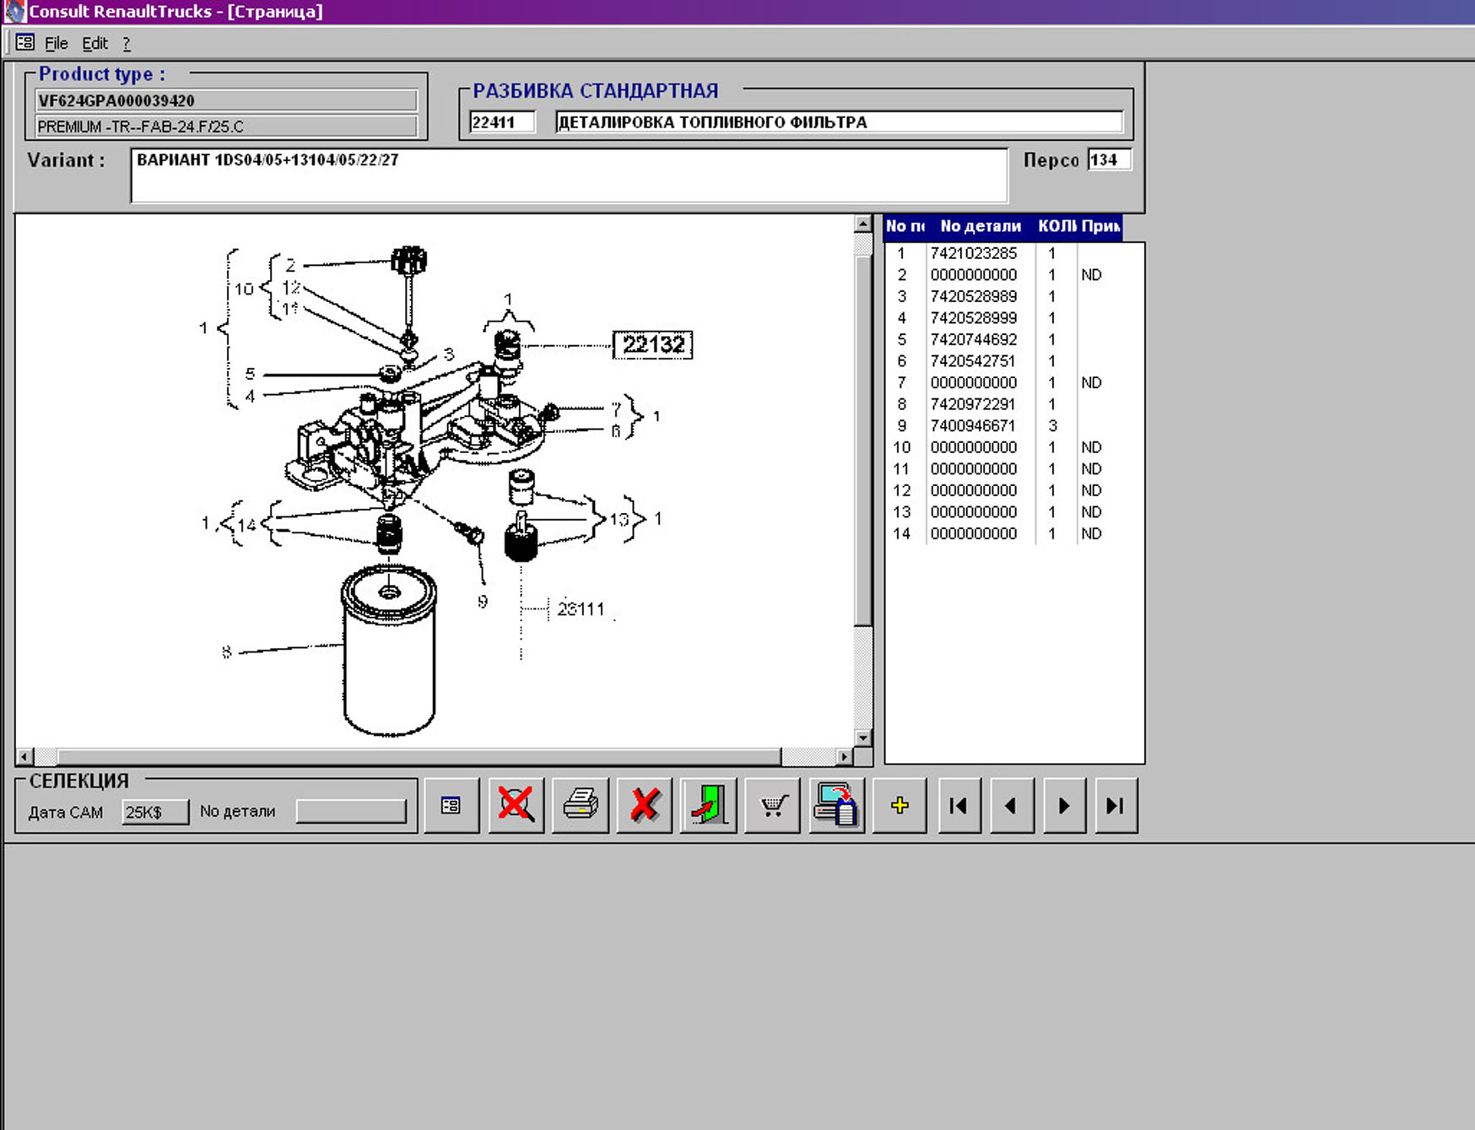Viewport: 1475px width, 1130px height.
Task: Click the form view icon in bottom toolbar
Action: (x=451, y=806)
